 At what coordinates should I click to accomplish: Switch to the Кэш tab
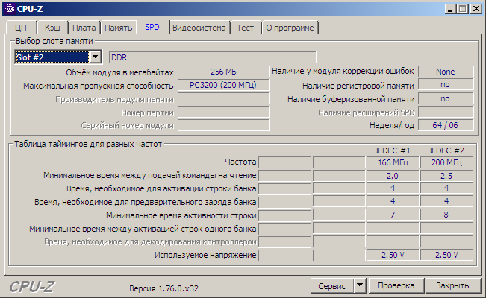click(x=52, y=28)
